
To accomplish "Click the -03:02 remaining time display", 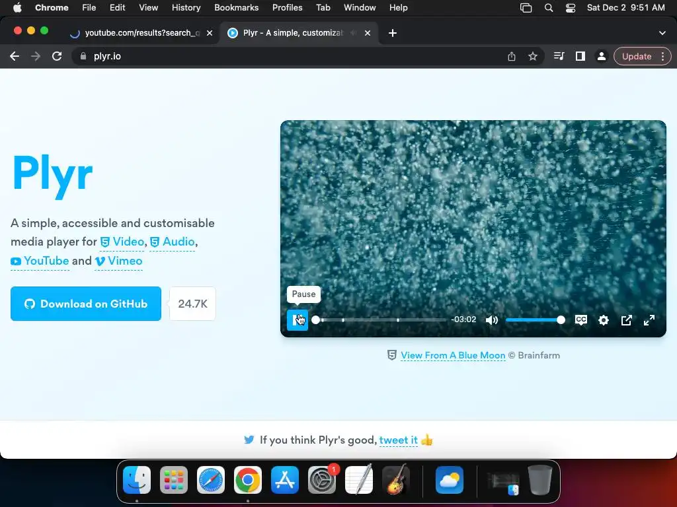I will (x=463, y=320).
